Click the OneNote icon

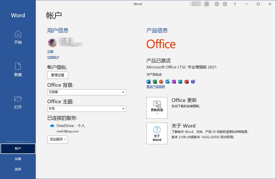coord(174,82)
